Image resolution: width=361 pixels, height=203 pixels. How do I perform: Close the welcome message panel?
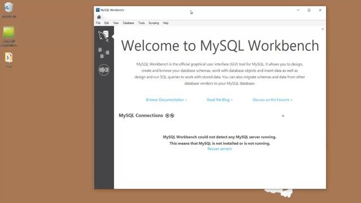(323, 29)
